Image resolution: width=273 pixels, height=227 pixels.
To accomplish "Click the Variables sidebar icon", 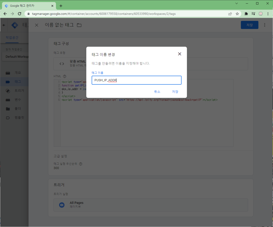I will (8, 100).
